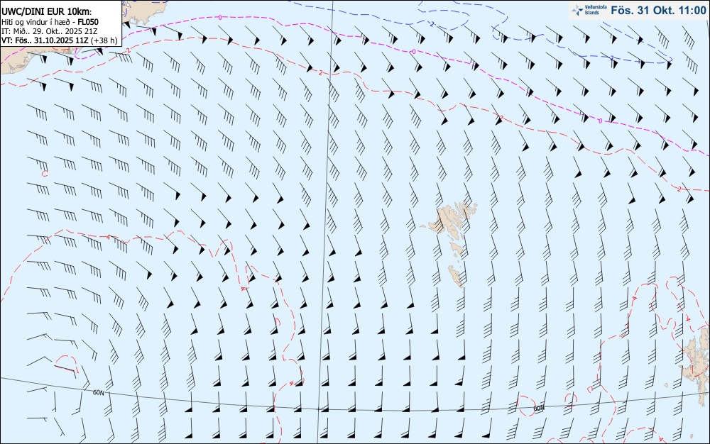Click 'VT: Fös.. 31.10.2025 11Z (+38 h)' line
Screen dimensions: 710x444
pyautogui.click(x=60, y=40)
